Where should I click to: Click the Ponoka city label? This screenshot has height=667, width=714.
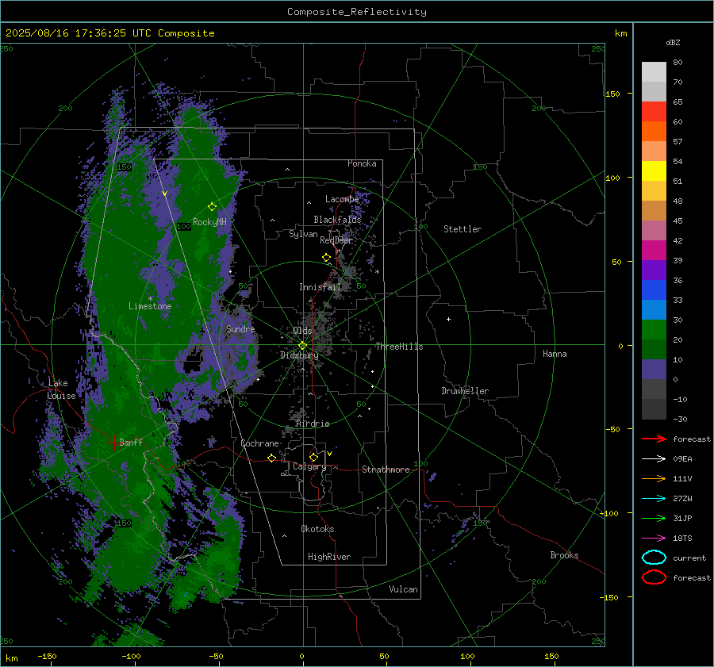[362, 163]
